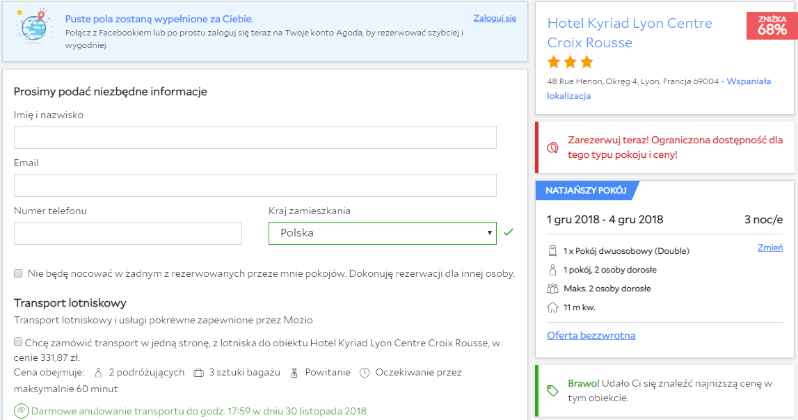The height and width of the screenshot is (420, 798).
Task: Click the Transport lotniskowy heading
Action: (x=70, y=303)
